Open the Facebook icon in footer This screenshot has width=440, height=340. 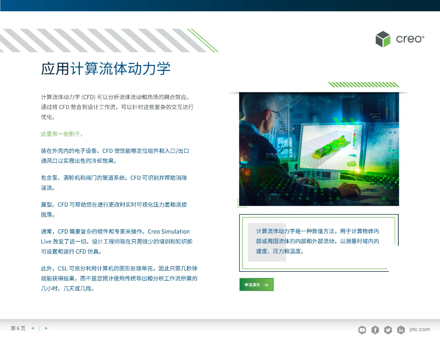[375, 330]
